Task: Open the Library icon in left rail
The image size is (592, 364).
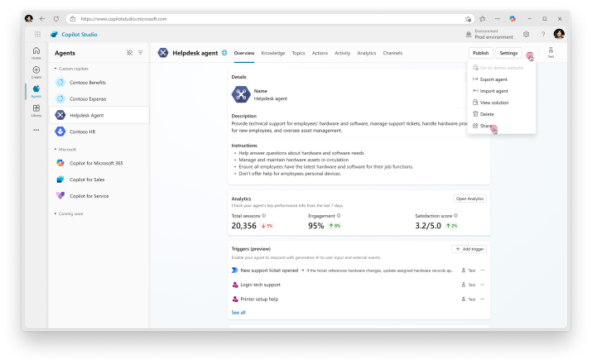Action: click(36, 111)
